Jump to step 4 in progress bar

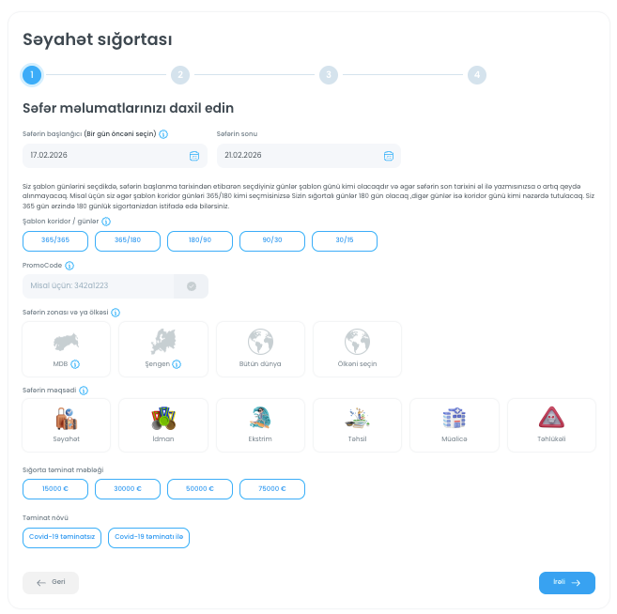tap(477, 75)
